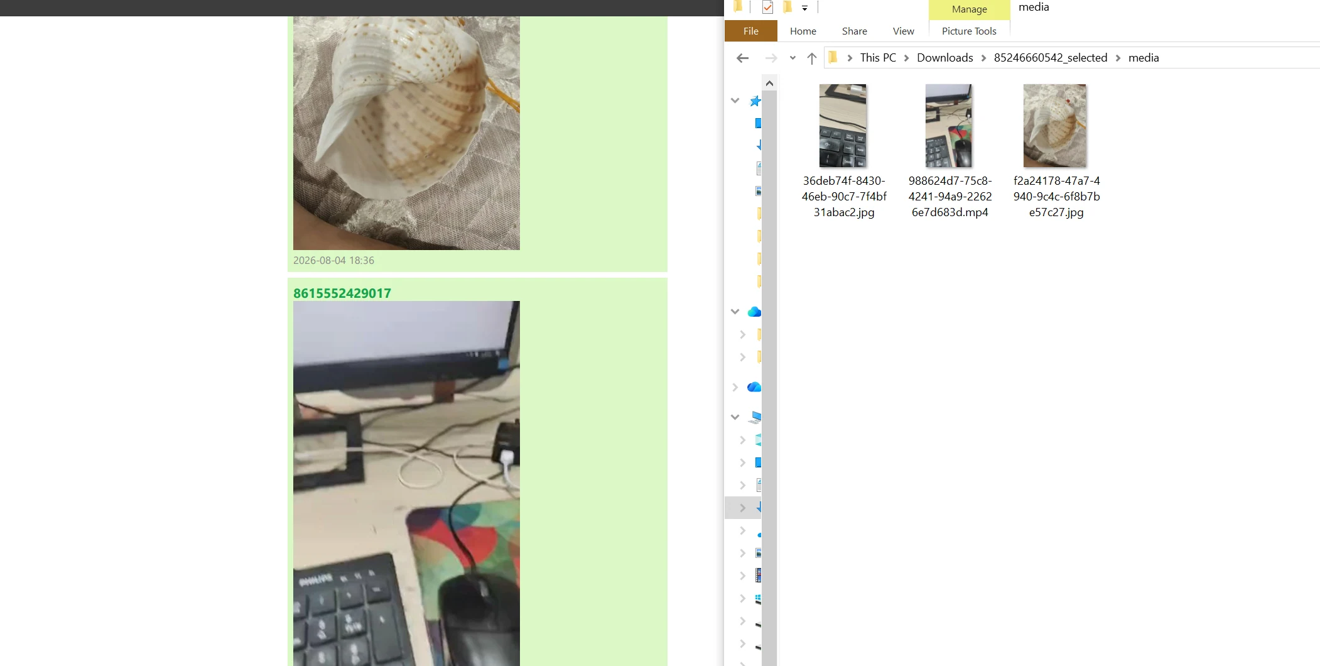Select the Videos filmstrip icon in tree
Image resolution: width=1320 pixels, height=666 pixels.
[x=758, y=576]
